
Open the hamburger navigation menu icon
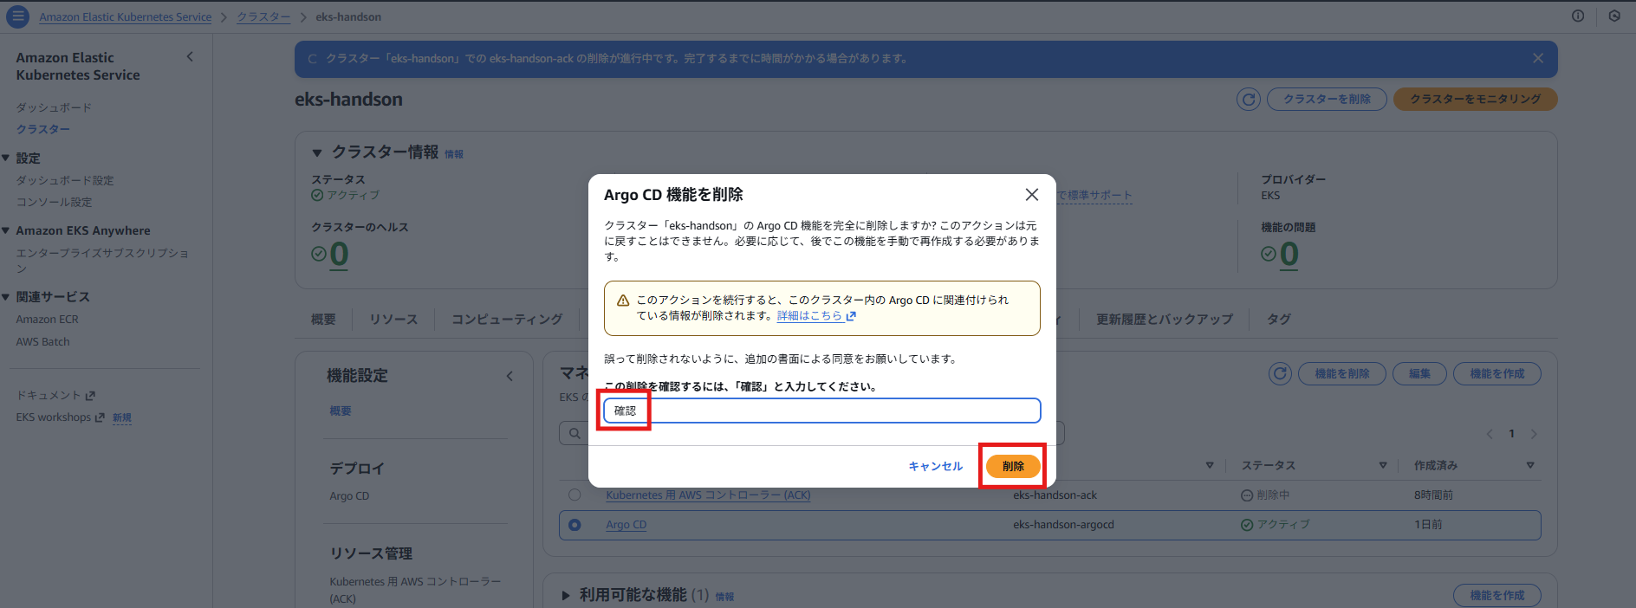(17, 16)
